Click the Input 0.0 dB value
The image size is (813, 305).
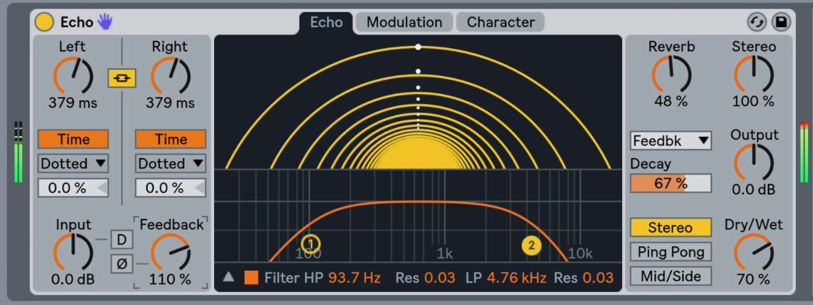73,279
